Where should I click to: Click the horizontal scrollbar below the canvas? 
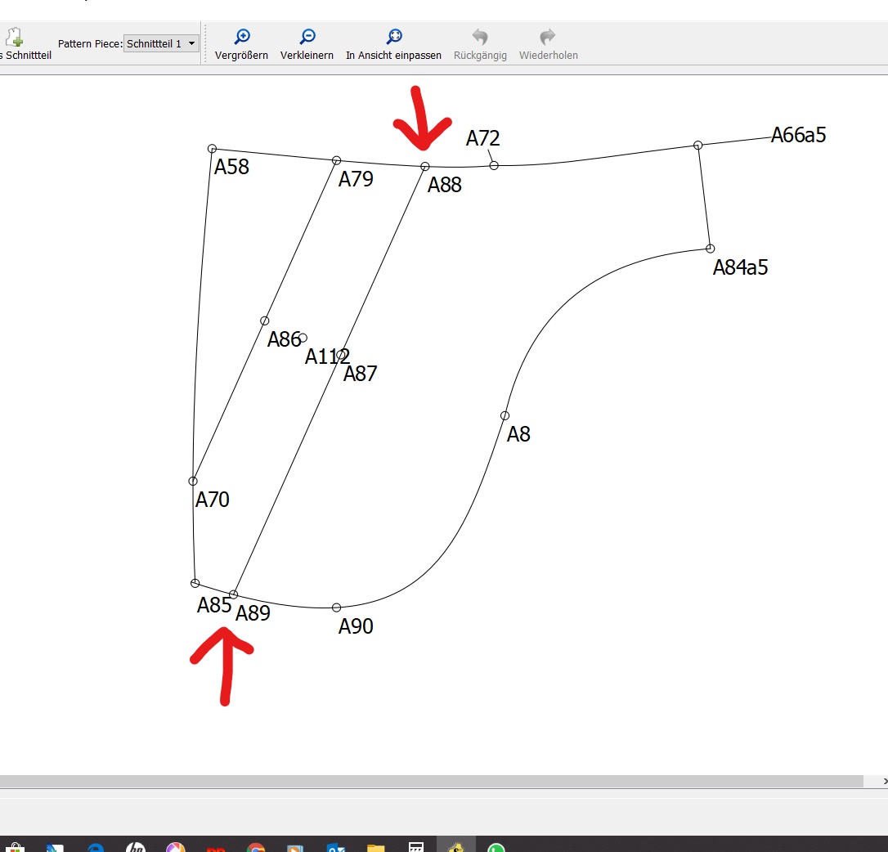click(x=432, y=781)
